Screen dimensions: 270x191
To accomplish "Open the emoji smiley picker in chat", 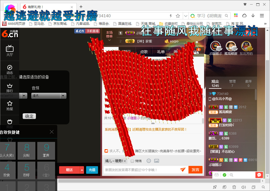I will click(x=149, y=161).
